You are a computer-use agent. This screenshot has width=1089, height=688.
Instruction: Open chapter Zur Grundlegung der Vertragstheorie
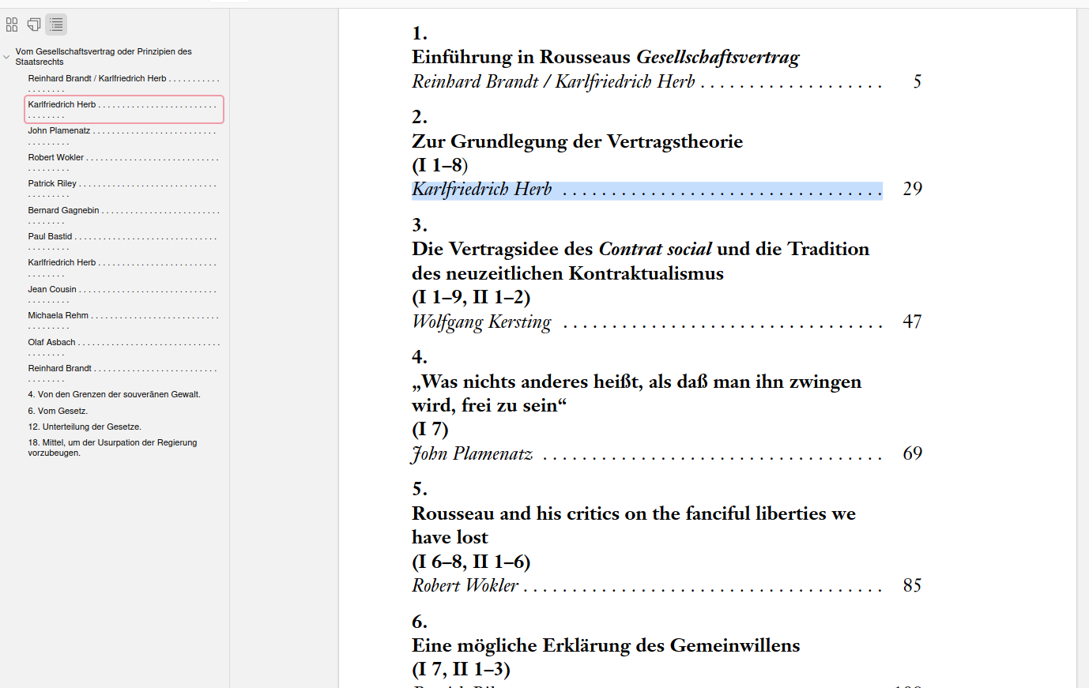coord(577,141)
